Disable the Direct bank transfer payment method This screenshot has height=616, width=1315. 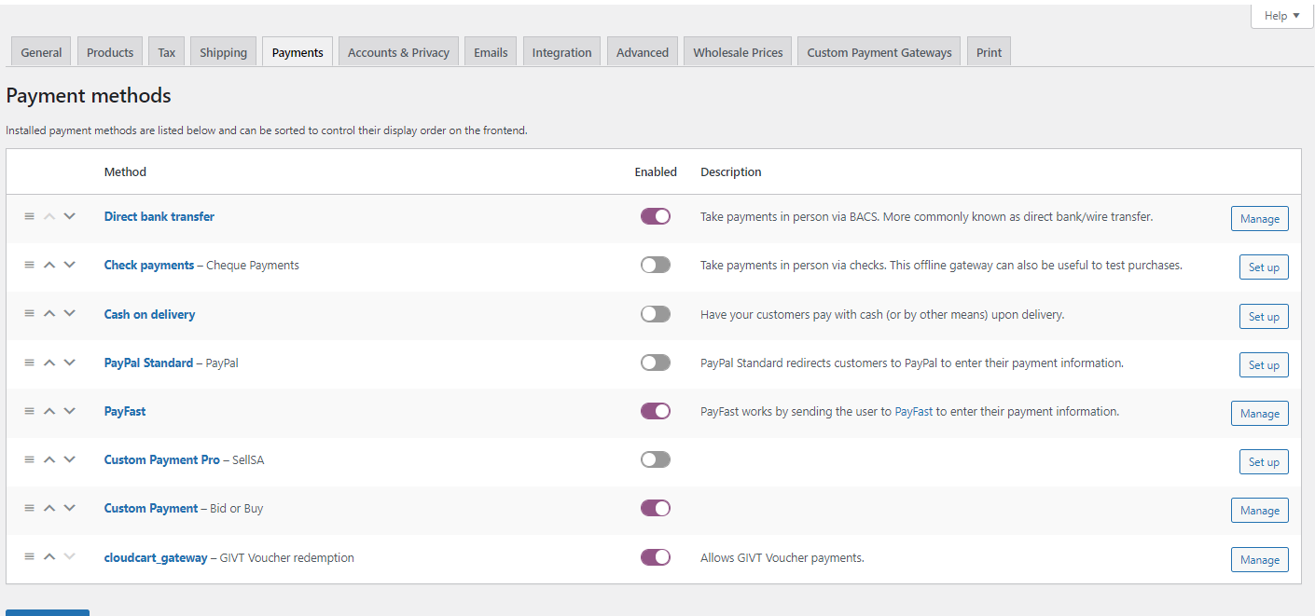pos(656,215)
